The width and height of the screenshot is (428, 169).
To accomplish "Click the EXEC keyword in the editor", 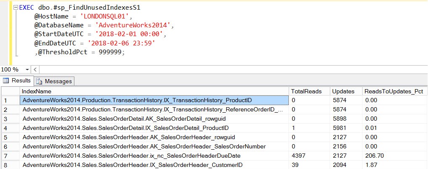I will click(x=26, y=8).
